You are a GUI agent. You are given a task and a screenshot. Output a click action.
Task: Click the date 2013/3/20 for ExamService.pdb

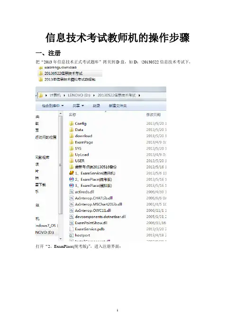(x=156, y=229)
